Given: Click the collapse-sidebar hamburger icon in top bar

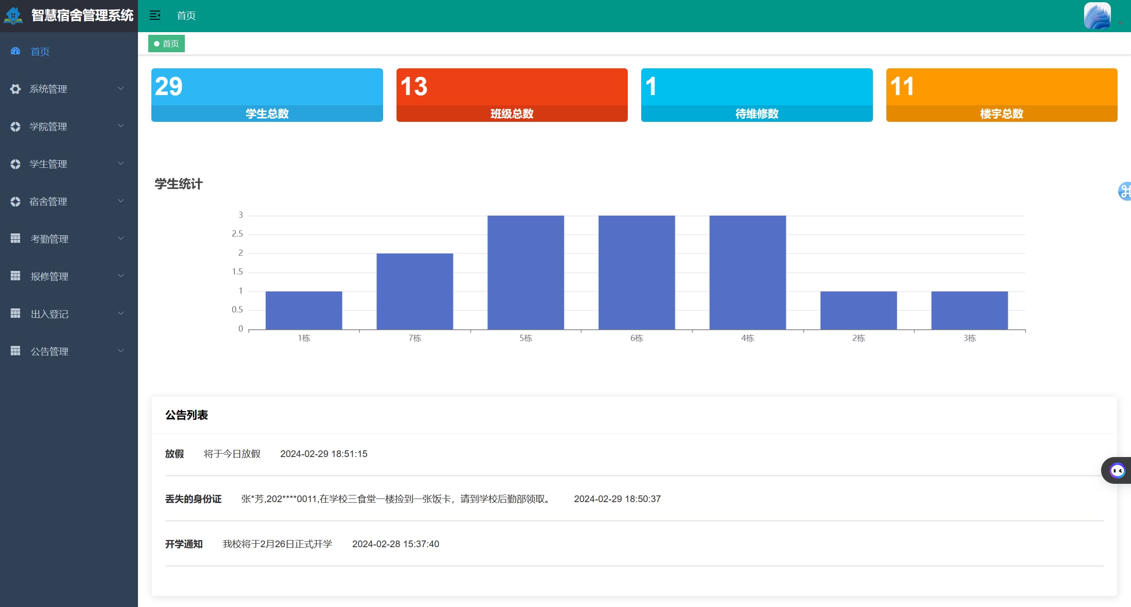Looking at the screenshot, I should coord(155,16).
